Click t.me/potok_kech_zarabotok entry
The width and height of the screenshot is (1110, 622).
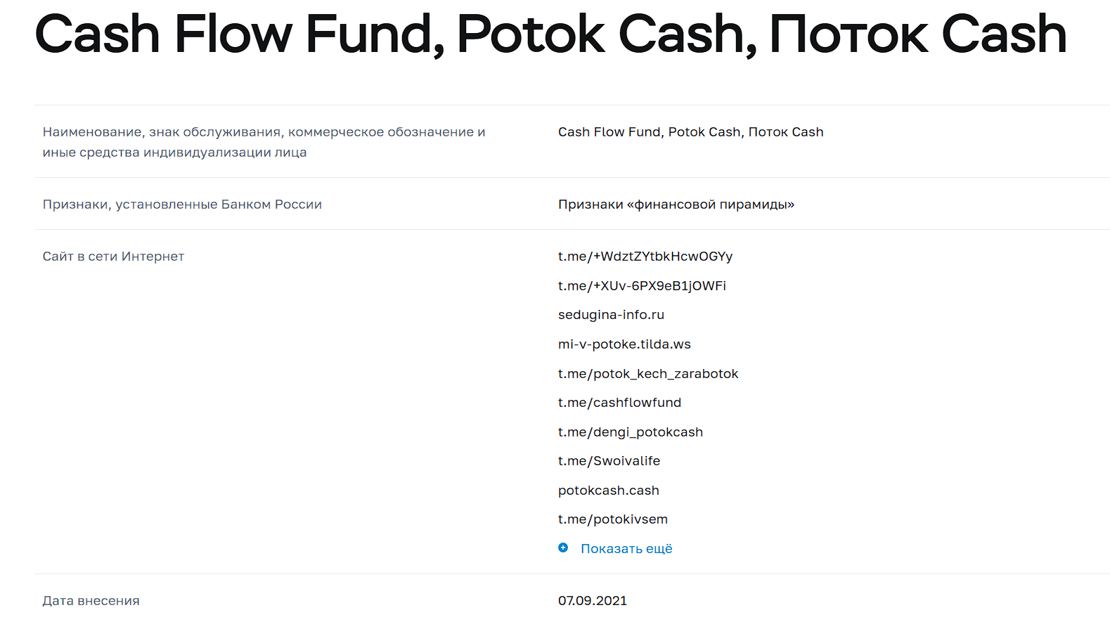coord(647,374)
